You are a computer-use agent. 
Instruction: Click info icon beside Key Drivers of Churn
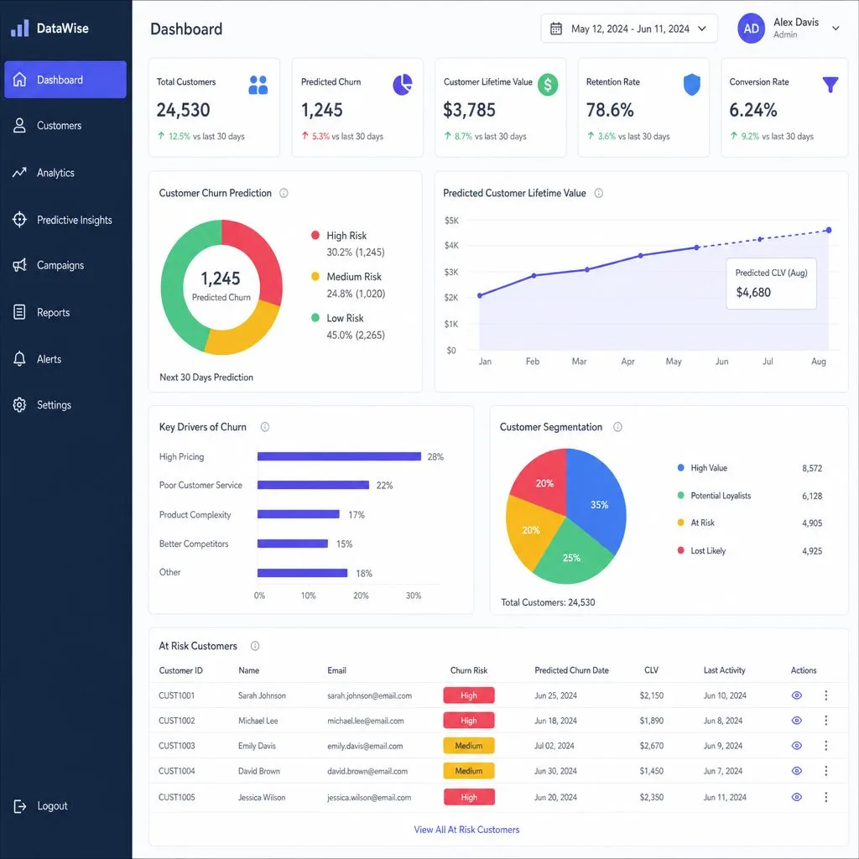pyautogui.click(x=265, y=427)
